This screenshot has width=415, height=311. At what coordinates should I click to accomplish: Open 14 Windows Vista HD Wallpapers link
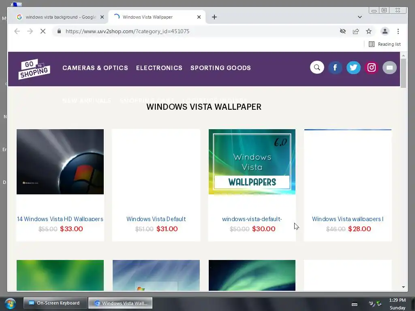point(60,219)
